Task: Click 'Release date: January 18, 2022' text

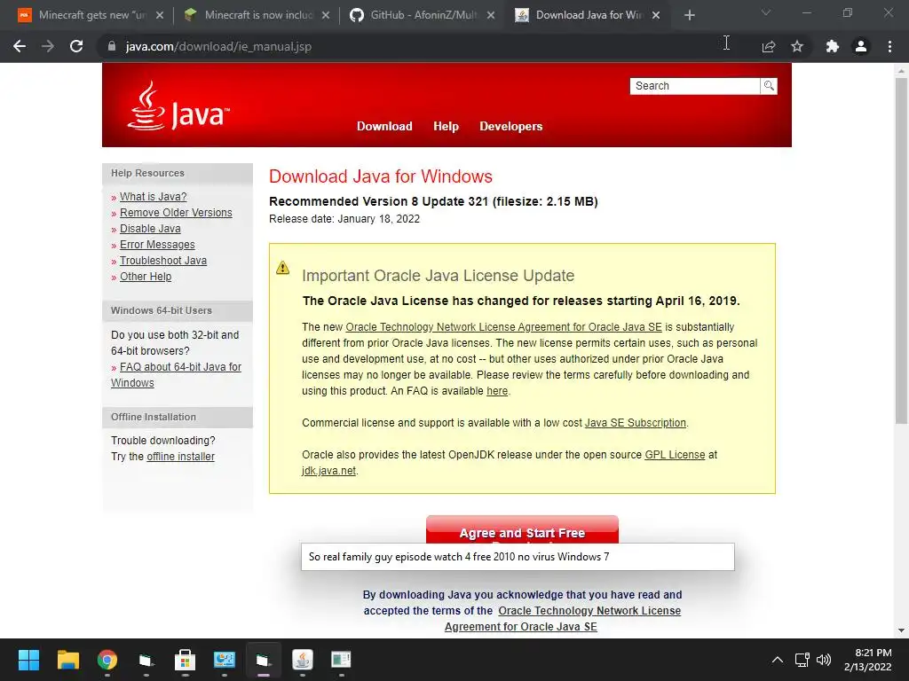Action: point(344,219)
